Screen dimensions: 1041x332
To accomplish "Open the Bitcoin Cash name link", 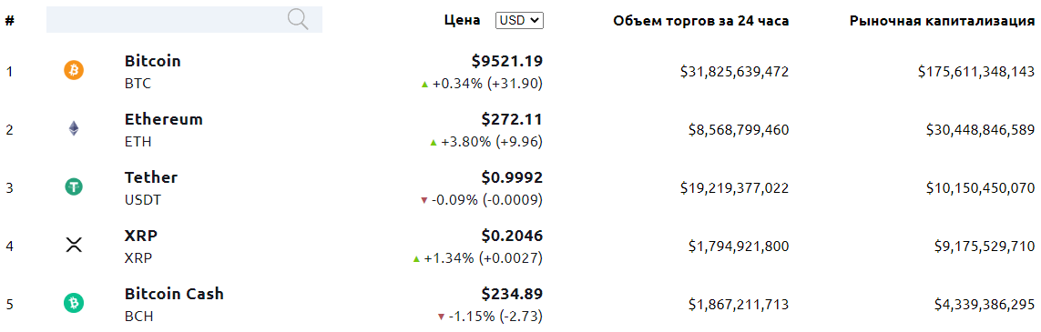I will [x=174, y=294].
